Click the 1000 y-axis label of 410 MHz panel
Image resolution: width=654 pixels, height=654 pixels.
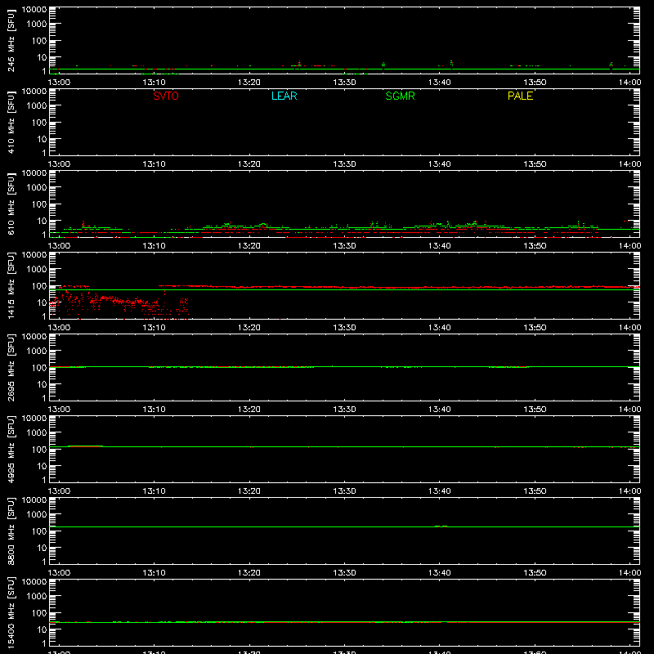[37, 106]
